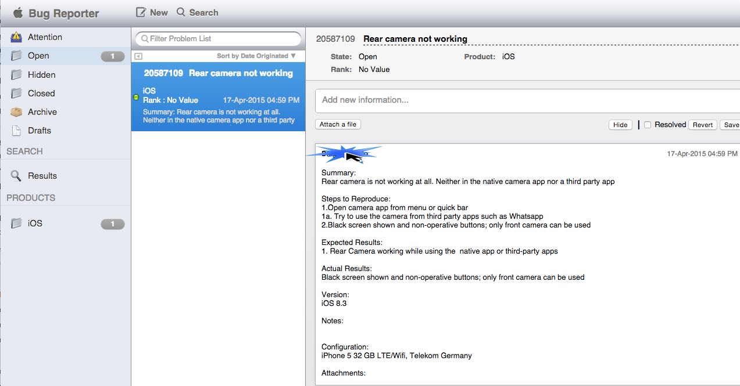This screenshot has width=740, height=386.
Task: Click the Open folder icon in sidebar
Action: 17,56
